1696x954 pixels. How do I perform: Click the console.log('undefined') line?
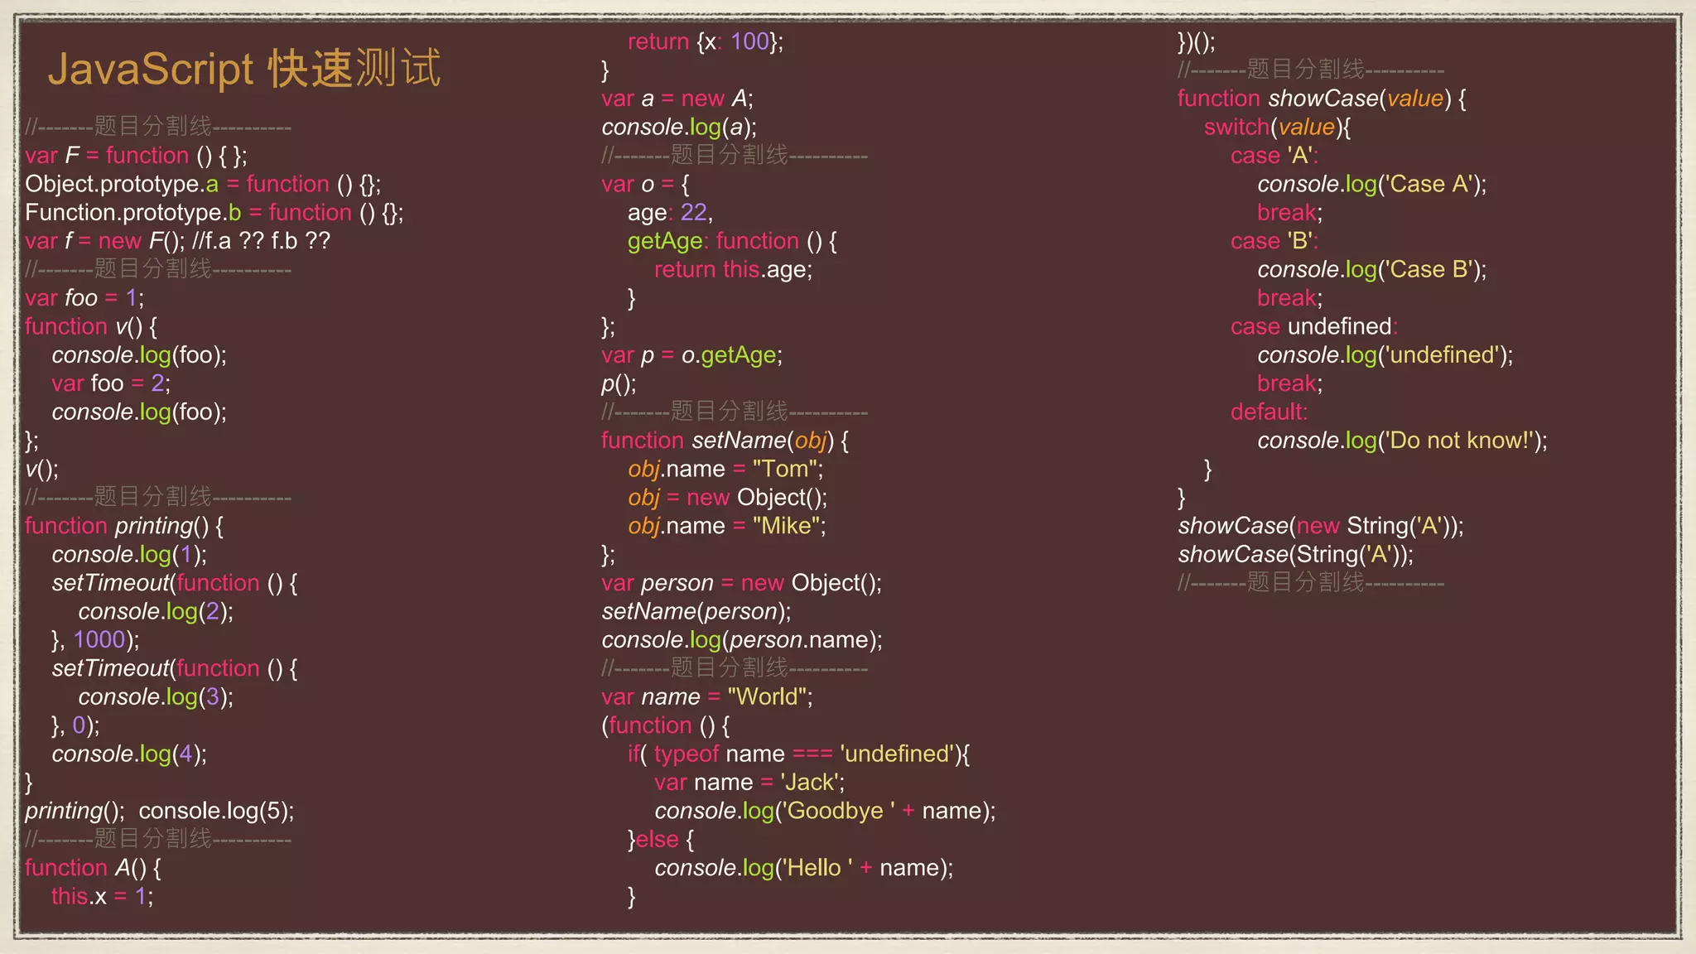[1385, 355]
